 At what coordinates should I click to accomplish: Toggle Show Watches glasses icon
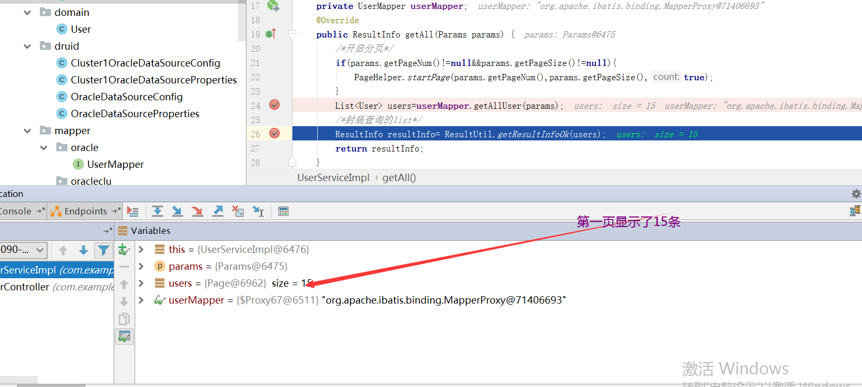(124, 336)
